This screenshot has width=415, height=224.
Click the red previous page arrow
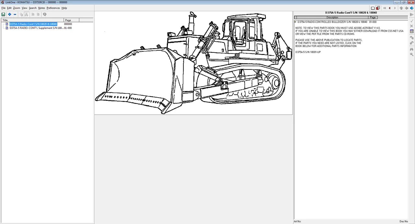click(390, 8)
